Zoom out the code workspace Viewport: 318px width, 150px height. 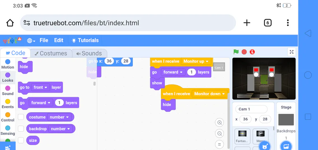219,133
